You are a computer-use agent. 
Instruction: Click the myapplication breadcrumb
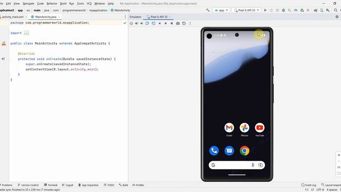98,10
